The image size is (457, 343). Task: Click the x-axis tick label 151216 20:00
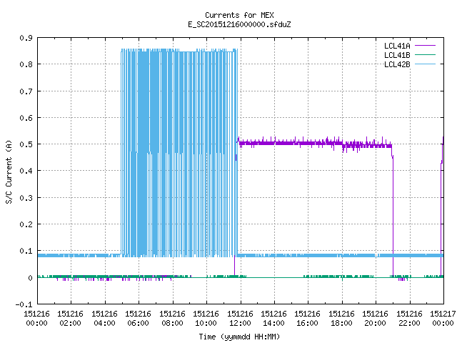tap(376, 319)
